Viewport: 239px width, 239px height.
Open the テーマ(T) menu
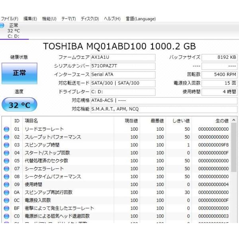coord(69,19)
